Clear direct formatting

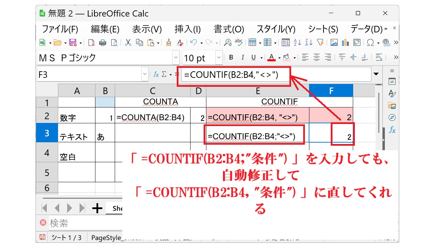(180, 42)
